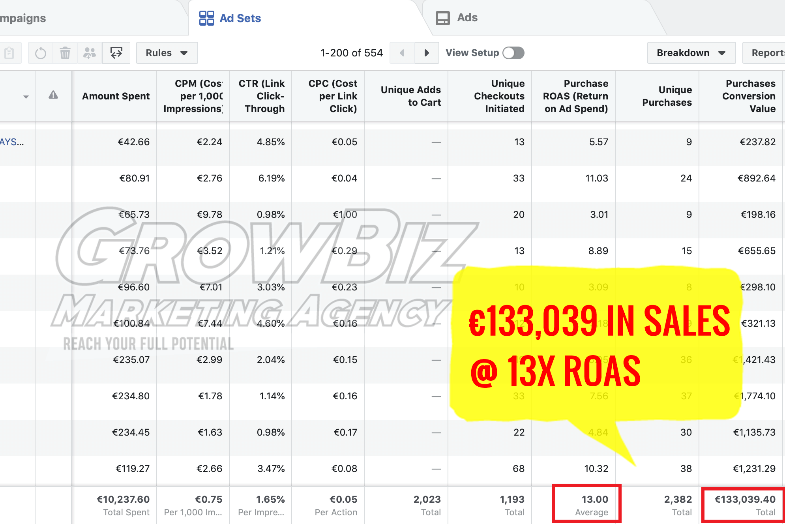Click the Reports button
Viewport: 785px width, 524px height.
coord(767,53)
